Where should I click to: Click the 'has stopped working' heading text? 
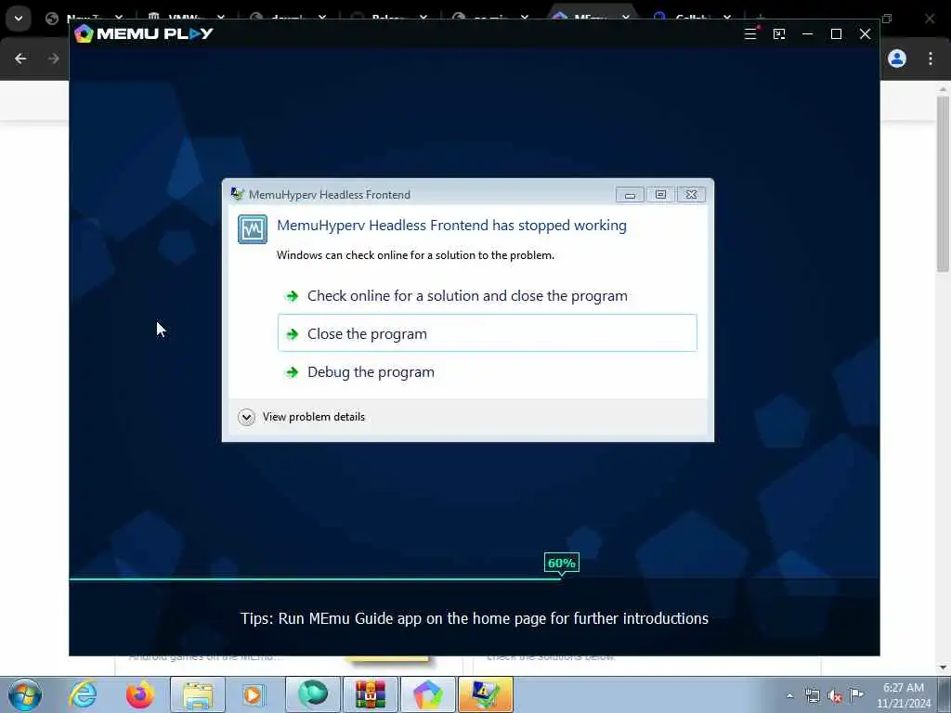[x=452, y=226]
